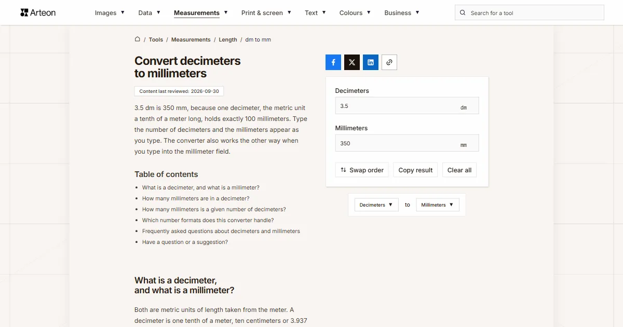This screenshot has width=623, height=327.
Task: Jump to 'What is a decimeter' section
Action: pos(201,187)
